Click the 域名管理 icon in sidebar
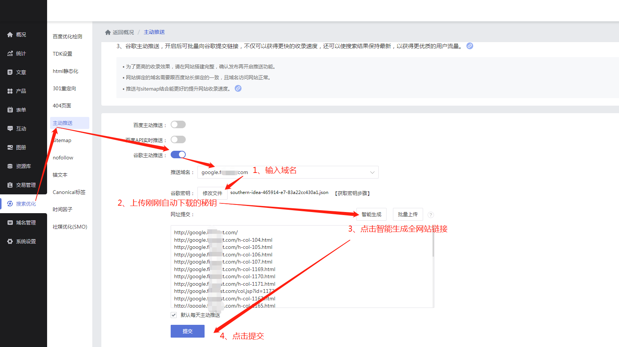This screenshot has height=347, width=619. point(10,223)
